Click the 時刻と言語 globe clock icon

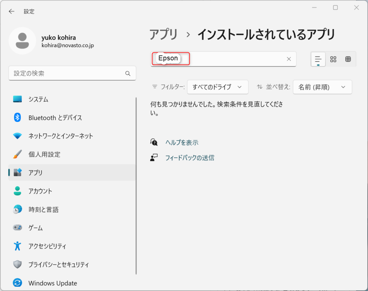tap(17, 209)
